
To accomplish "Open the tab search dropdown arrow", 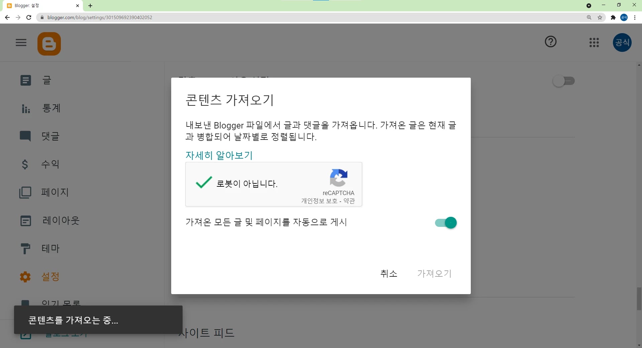I will point(589,5).
